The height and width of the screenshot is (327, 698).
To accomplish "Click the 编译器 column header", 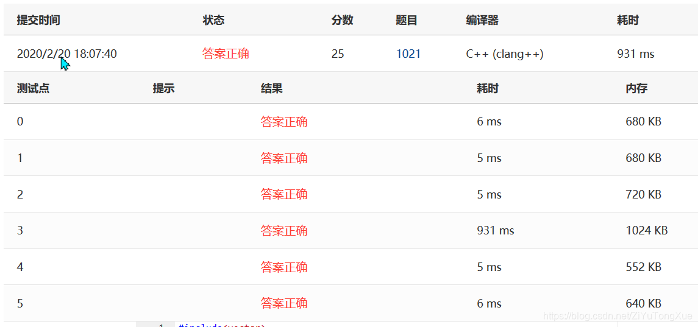I will [482, 20].
